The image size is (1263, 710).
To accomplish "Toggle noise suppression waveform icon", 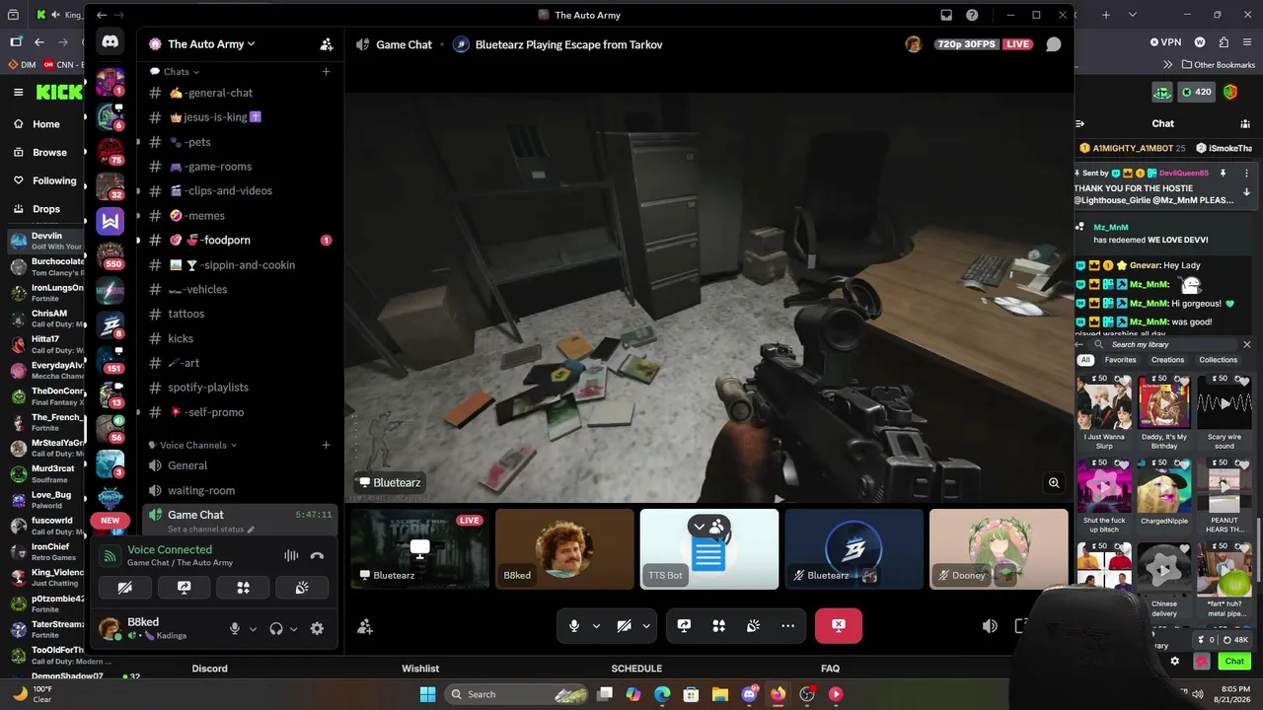I will coord(291,556).
